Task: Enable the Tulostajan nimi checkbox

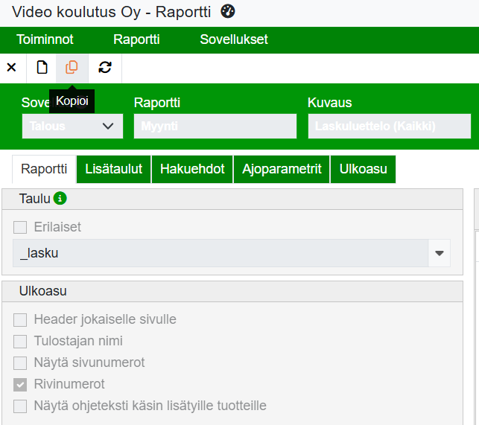Action: 20,341
